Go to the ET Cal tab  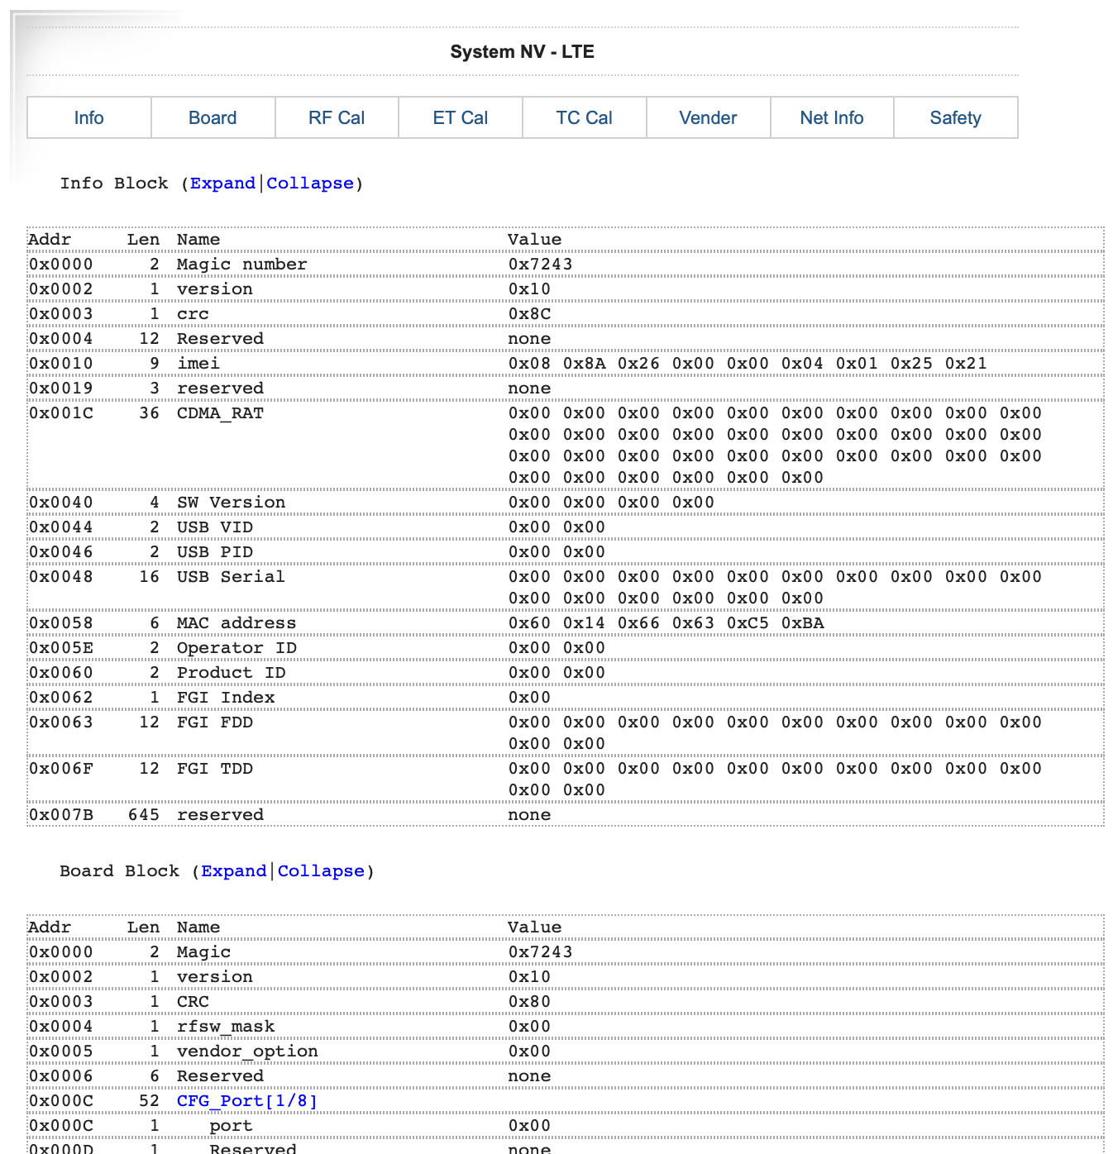coord(461,118)
